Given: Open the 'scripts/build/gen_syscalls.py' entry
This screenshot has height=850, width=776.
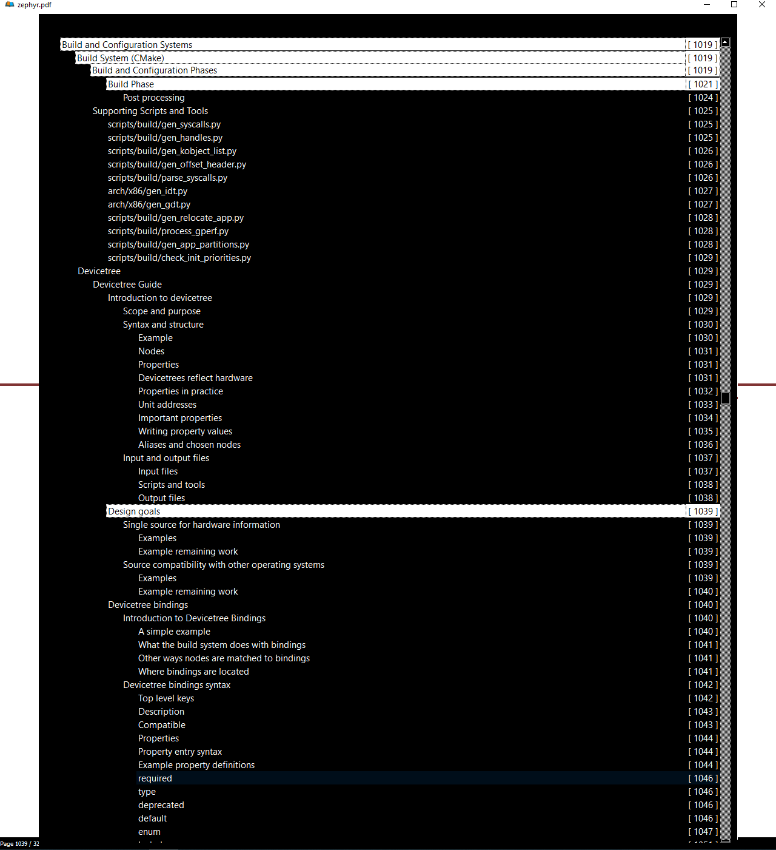Looking at the screenshot, I should [x=164, y=124].
